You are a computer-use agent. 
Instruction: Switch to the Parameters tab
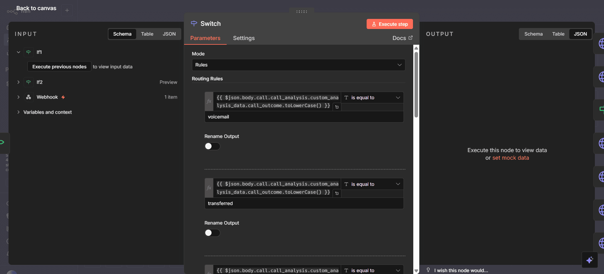point(205,38)
